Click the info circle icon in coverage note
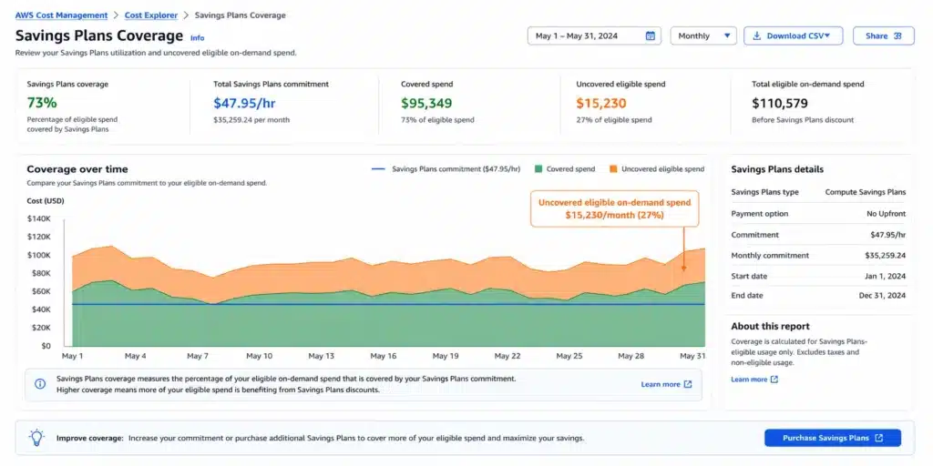933x466 pixels. tap(40, 384)
